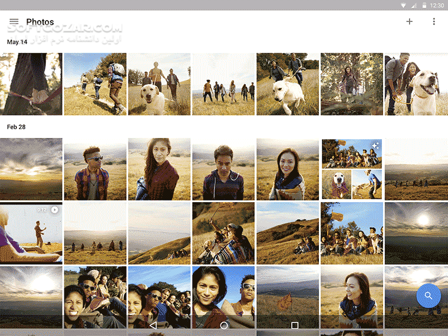448x336 pixels.
Task: Open portrait of smiling woman with blanket
Action: (288, 169)
